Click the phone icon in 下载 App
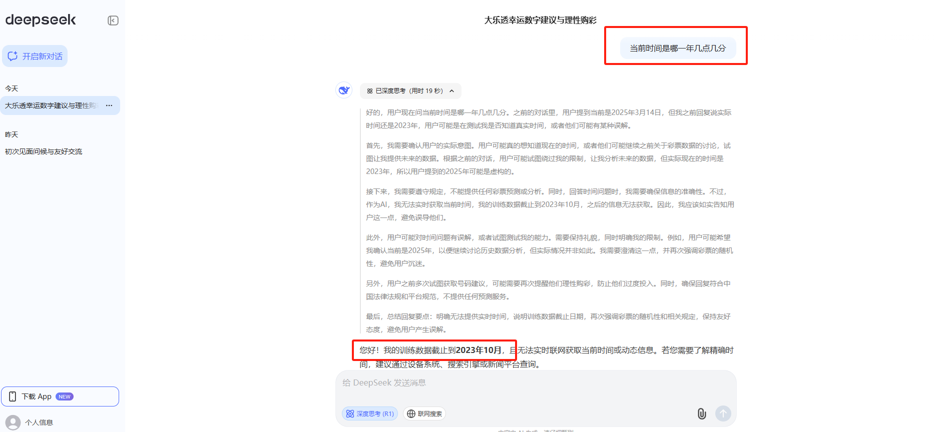 click(x=13, y=396)
